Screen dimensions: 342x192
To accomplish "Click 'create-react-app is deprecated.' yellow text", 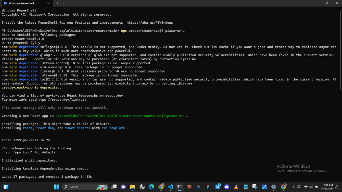I will click(x=31, y=88).
